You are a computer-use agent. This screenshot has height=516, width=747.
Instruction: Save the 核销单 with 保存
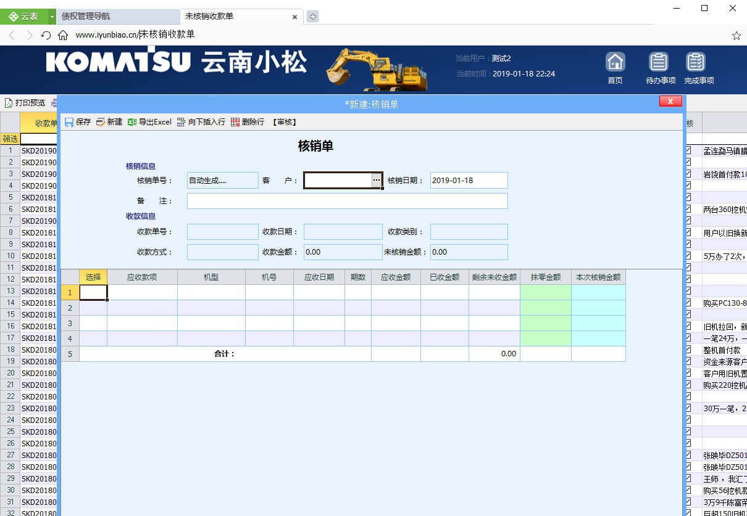click(78, 122)
